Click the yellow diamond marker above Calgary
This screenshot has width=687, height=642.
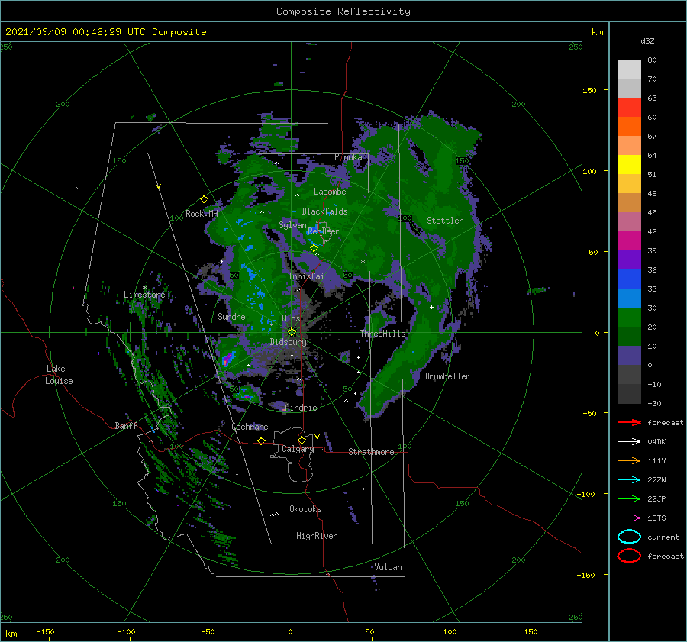[x=302, y=440]
